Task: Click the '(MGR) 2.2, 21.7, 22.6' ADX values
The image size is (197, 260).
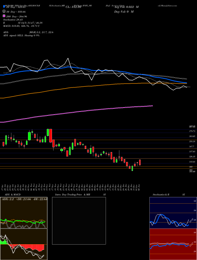Action: tap(41, 32)
